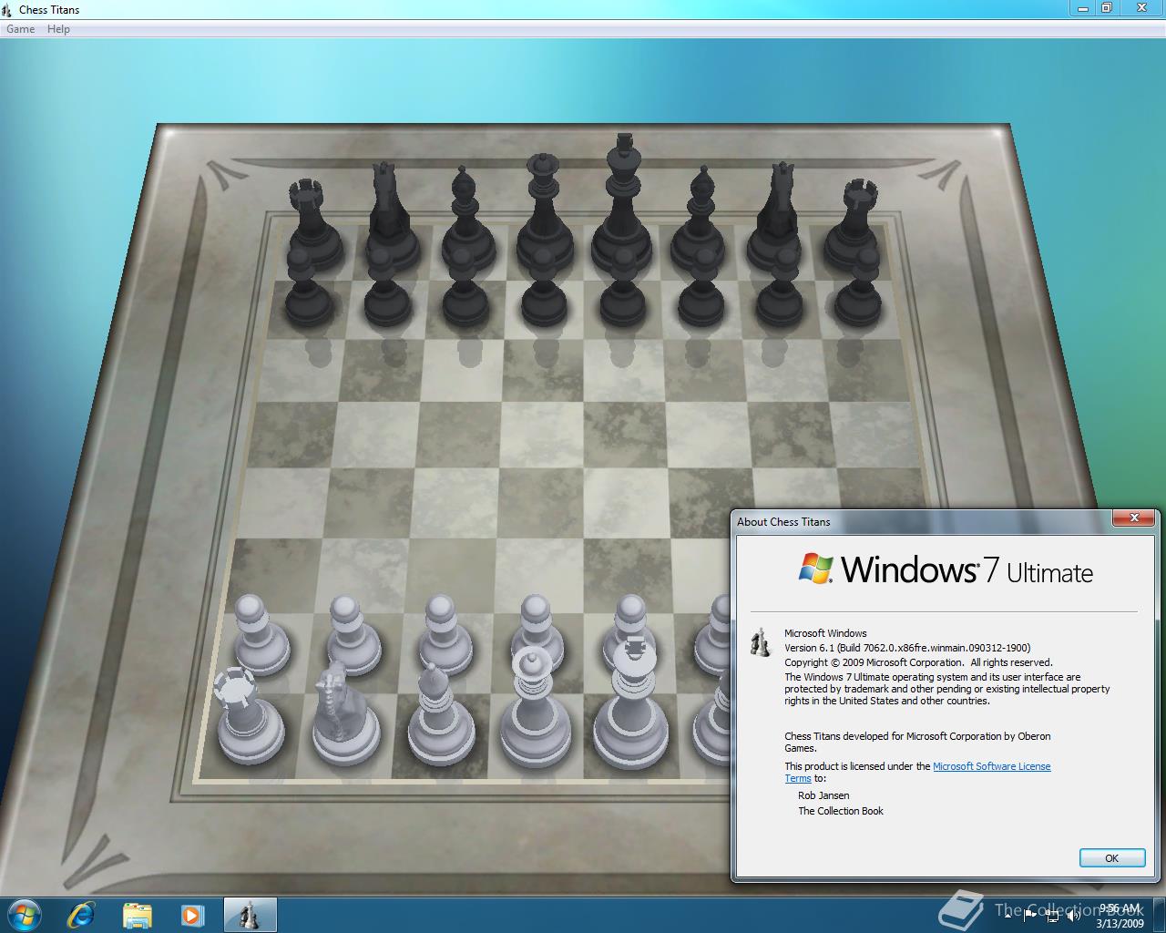This screenshot has height=933, width=1166.
Task: Click the Windows 7 Ultimate logo banner
Action: [945, 569]
